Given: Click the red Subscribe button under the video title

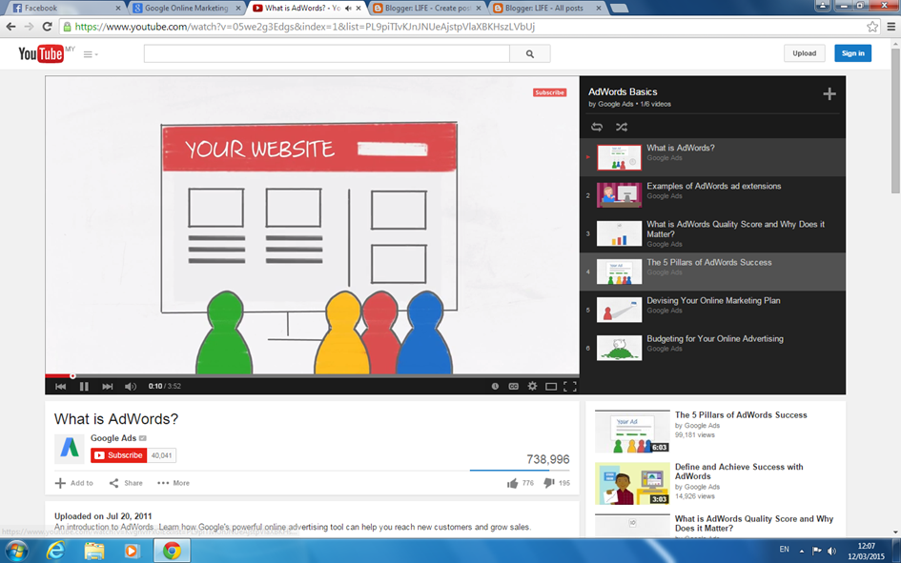Looking at the screenshot, I should [x=118, y=455].
